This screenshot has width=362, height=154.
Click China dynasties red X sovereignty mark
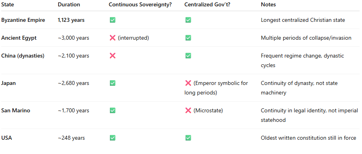[112, 56]
